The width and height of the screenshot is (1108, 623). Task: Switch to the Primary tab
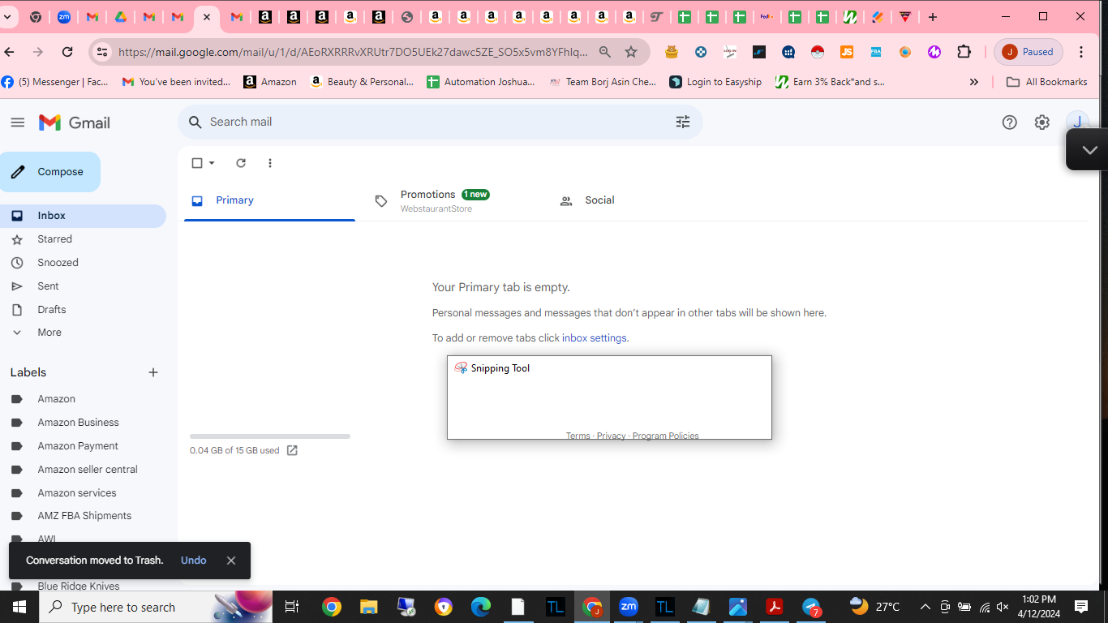pyautogui.click(x=269, y=200)
